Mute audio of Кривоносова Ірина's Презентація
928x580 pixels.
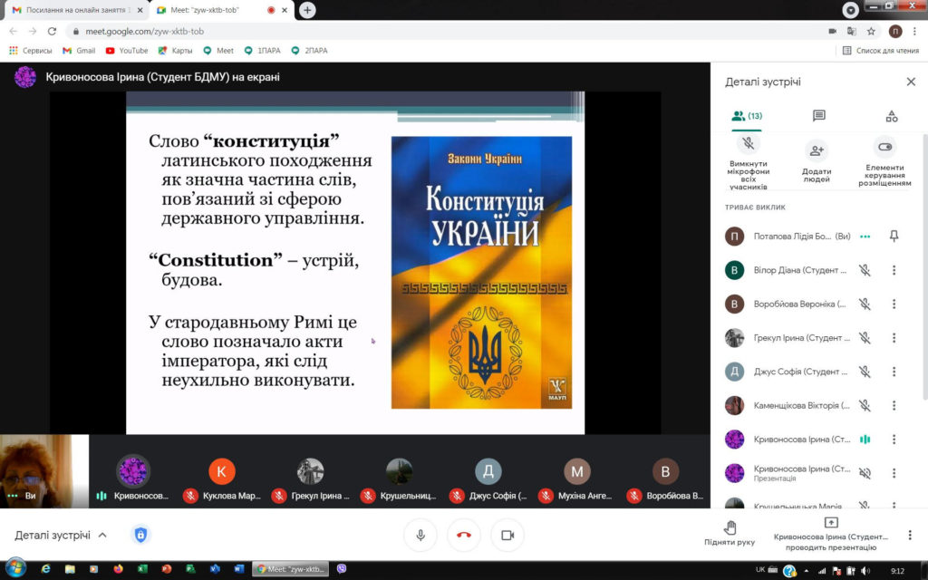tap(865, 473)
